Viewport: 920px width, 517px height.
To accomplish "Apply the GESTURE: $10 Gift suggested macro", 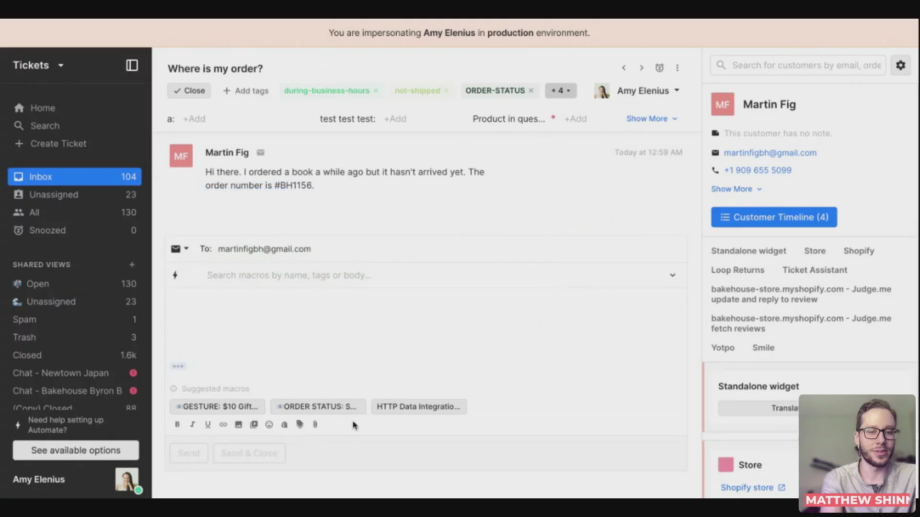I will click(x=218, y=406).
